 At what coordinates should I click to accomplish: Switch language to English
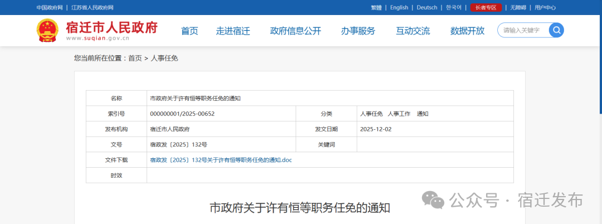pyautogui.click(x=399, y=7)
